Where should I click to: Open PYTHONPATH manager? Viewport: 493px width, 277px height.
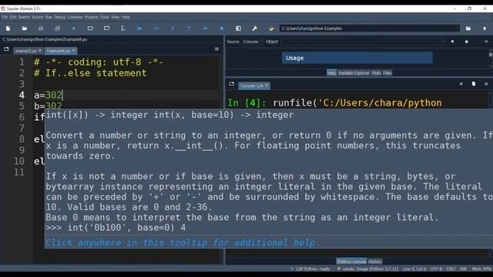pyautogui.click(x=271, y=28)
